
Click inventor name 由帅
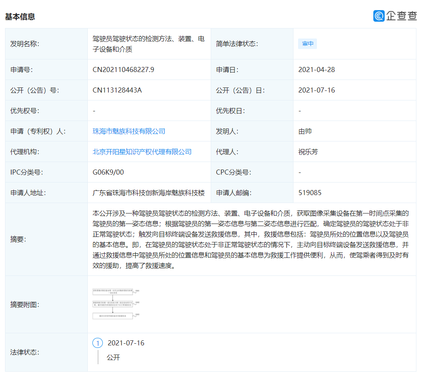coord(305,131)
